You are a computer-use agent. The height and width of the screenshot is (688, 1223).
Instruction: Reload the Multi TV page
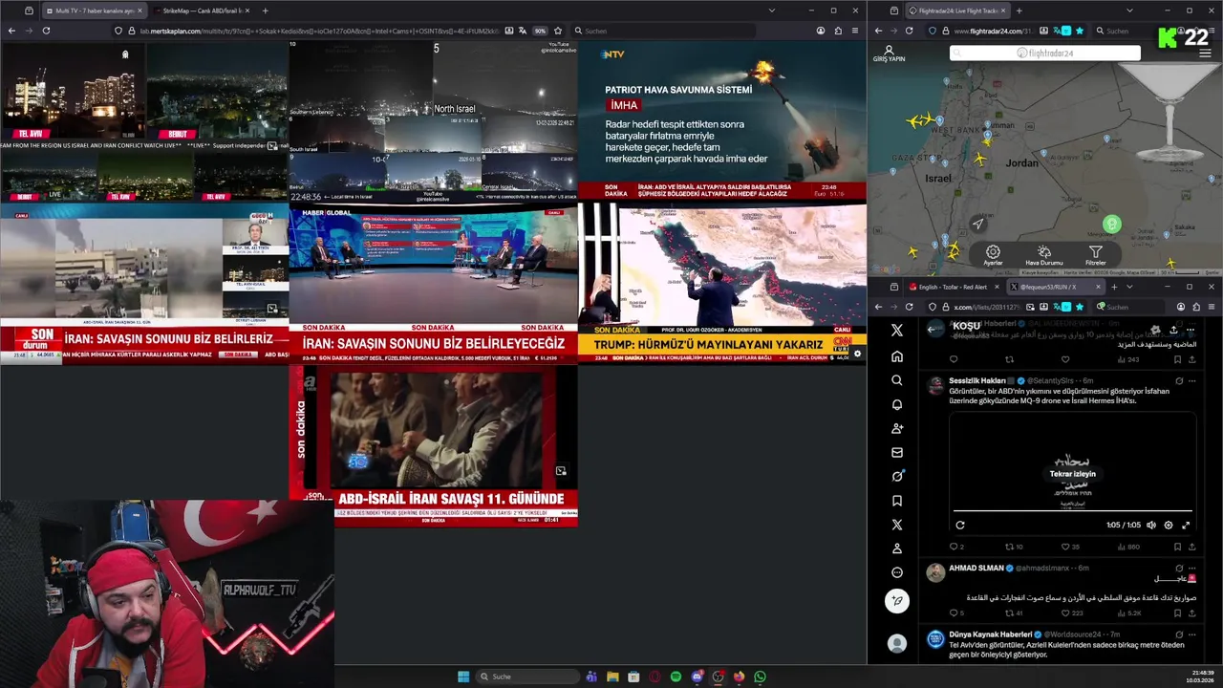pos(46,31)
